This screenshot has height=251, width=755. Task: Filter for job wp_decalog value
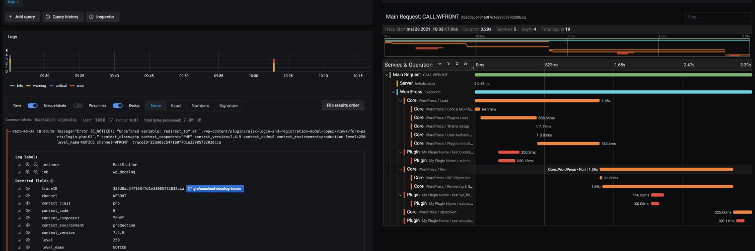(28, 172)
